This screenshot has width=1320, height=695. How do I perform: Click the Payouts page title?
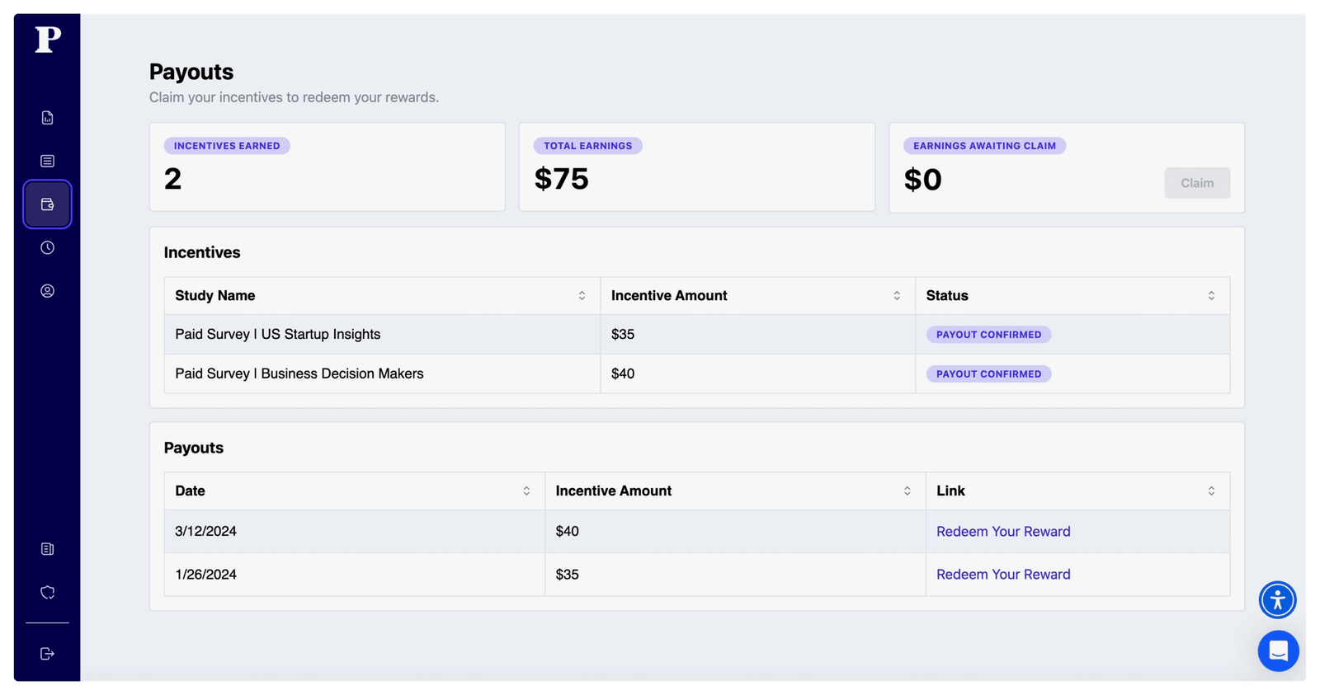point(191,72)
